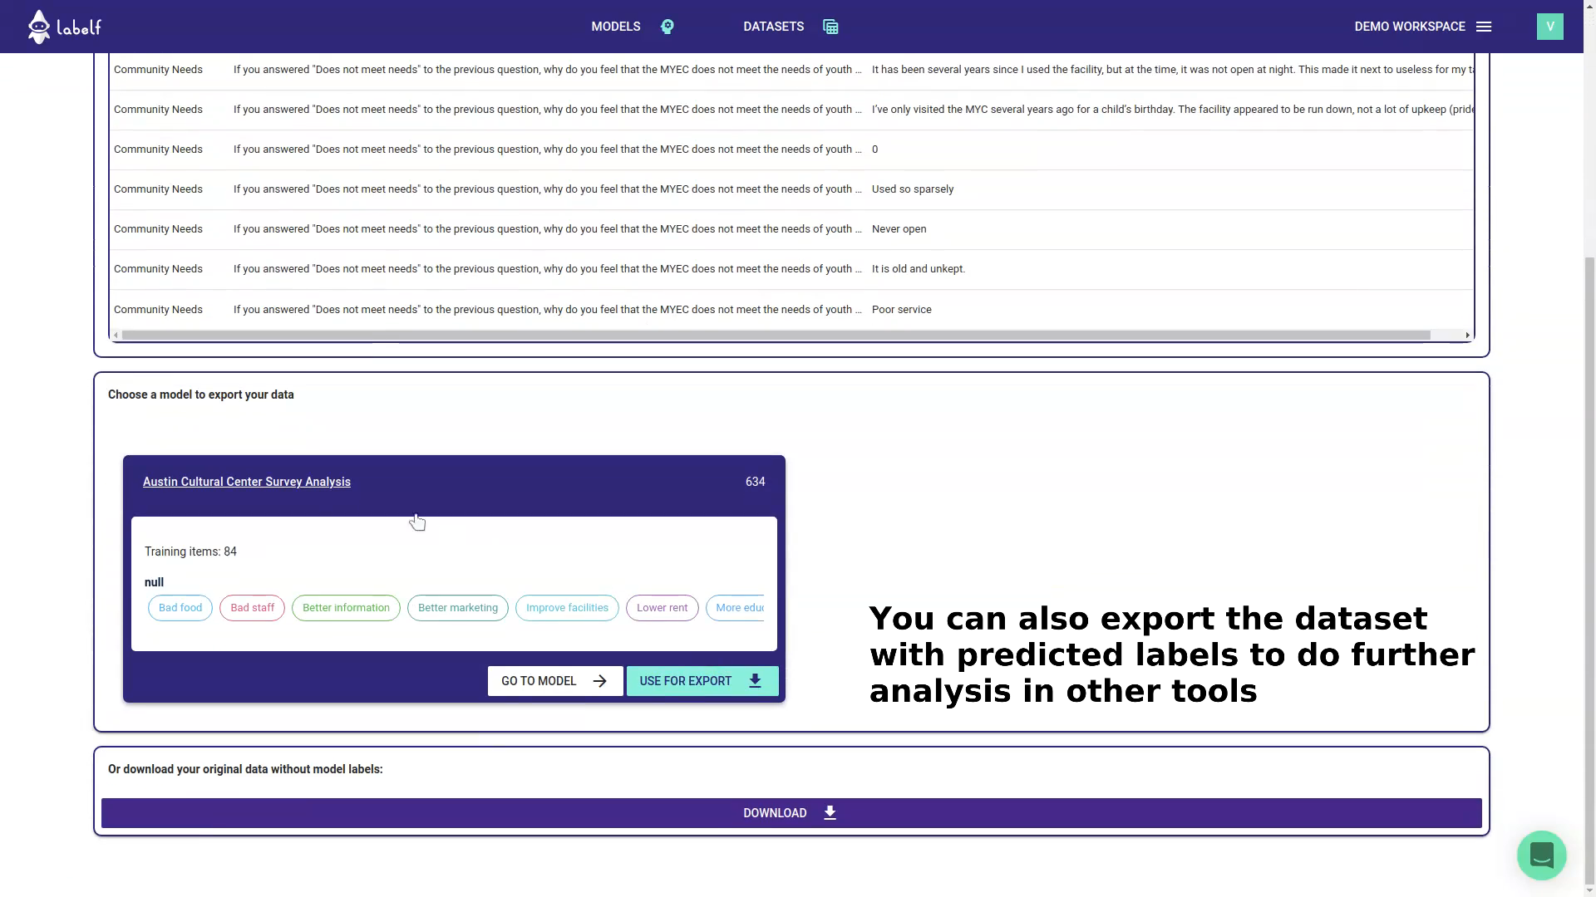Viewport: 1596px width, 897px height.
Task: Click the Models brain icon
Action: (667, 27)
